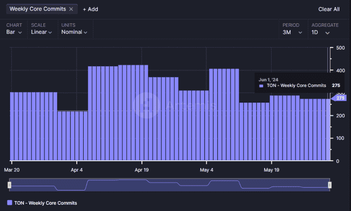
Task: Click the Apr 4 x-axis date label
Action: pos(77,170)
